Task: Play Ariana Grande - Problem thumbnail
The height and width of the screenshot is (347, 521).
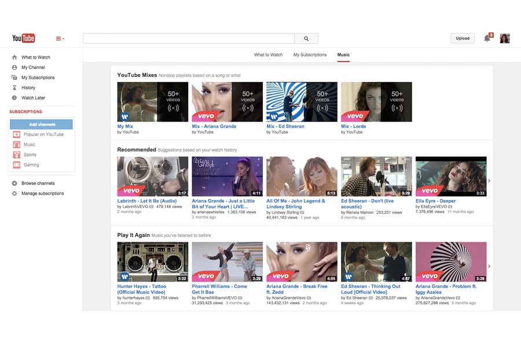Action: click(x=451, y=261)
